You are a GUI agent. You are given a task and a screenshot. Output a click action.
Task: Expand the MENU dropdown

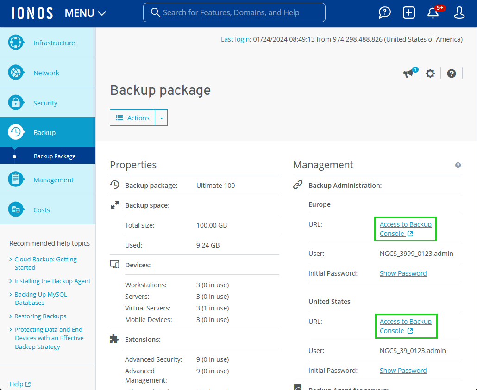pos(86,13)
